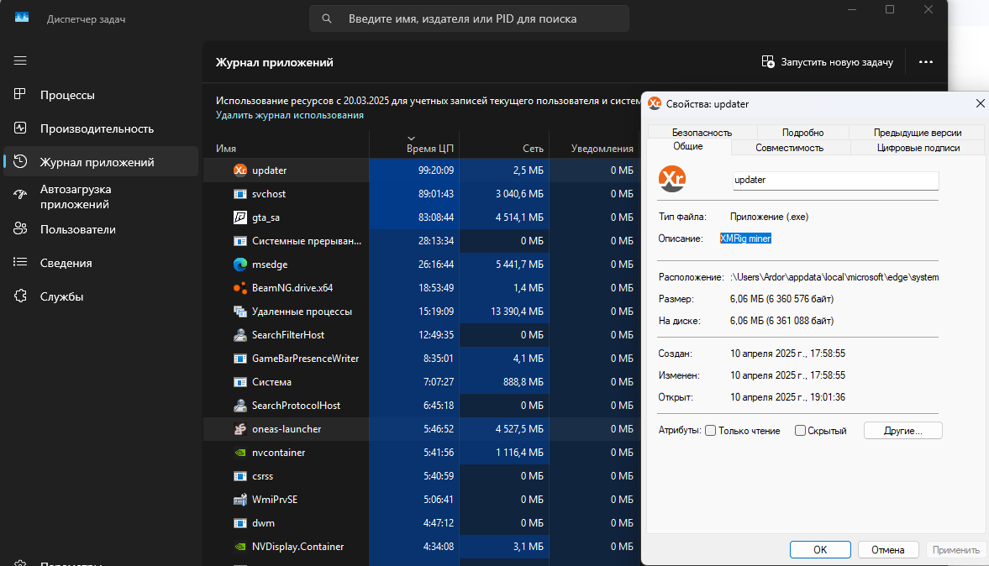Switch to the "Цифровые подписи" tab

click(x=917, y=148)
